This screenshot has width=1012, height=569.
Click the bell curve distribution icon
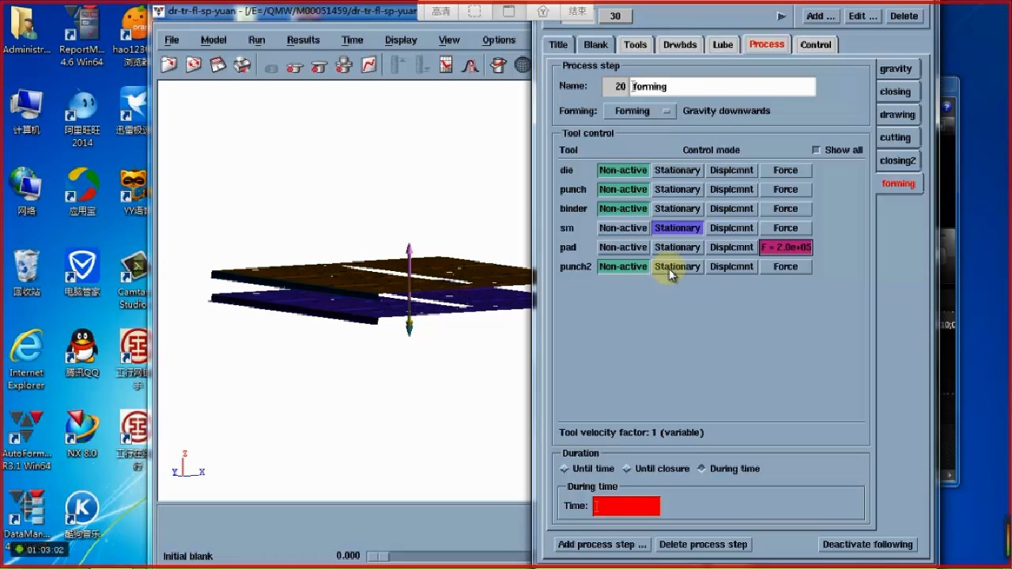pos(470,66)
